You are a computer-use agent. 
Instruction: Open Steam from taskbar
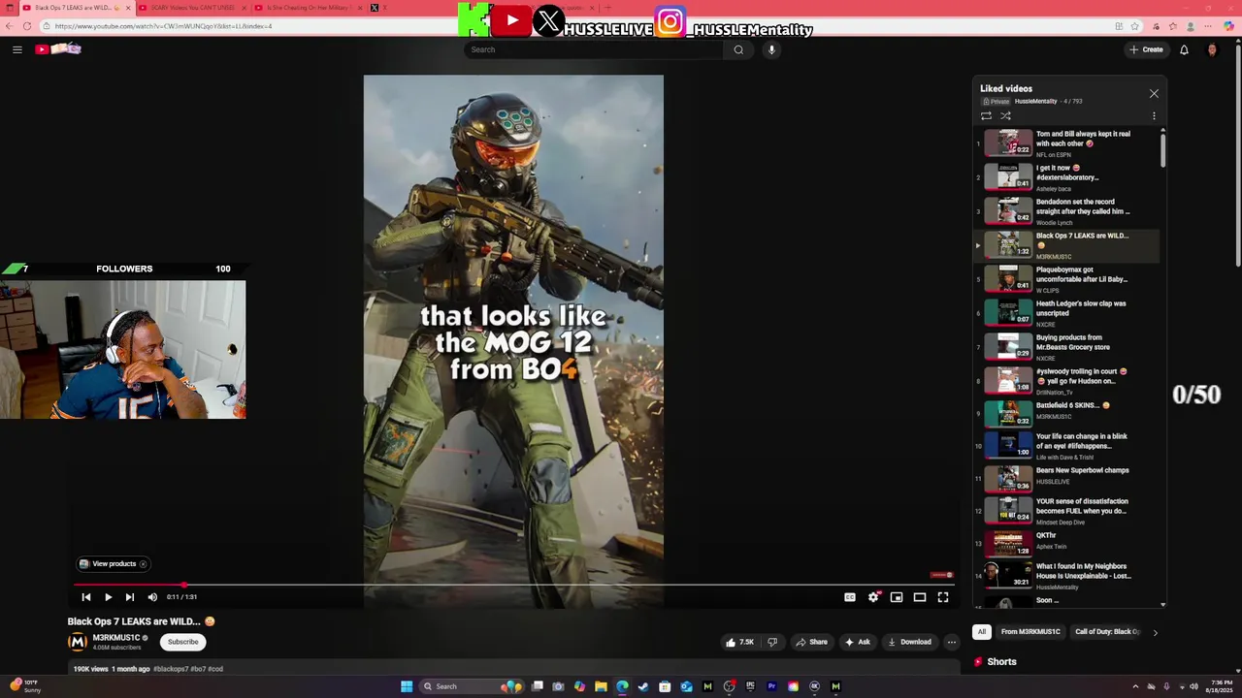pos(643,686)
